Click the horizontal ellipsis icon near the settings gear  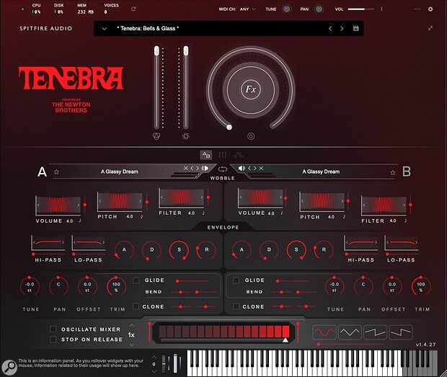coord(417,9)
